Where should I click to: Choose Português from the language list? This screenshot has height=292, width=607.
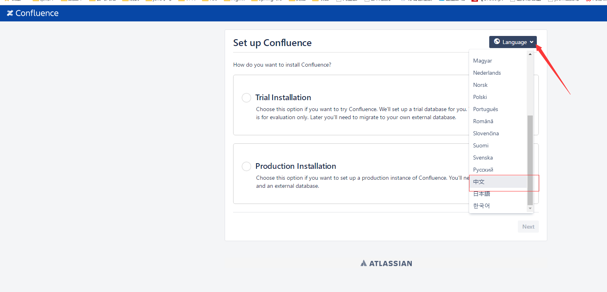(x=498, y=109)
